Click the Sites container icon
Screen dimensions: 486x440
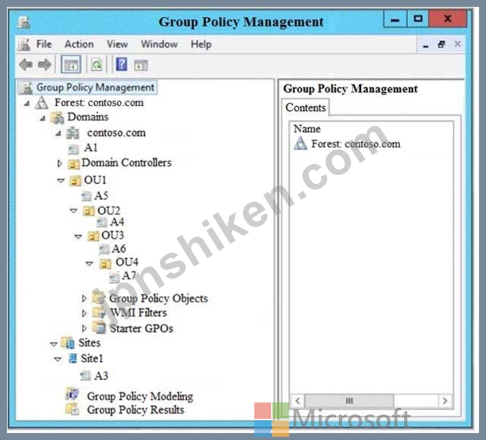[x=68, y=343]
